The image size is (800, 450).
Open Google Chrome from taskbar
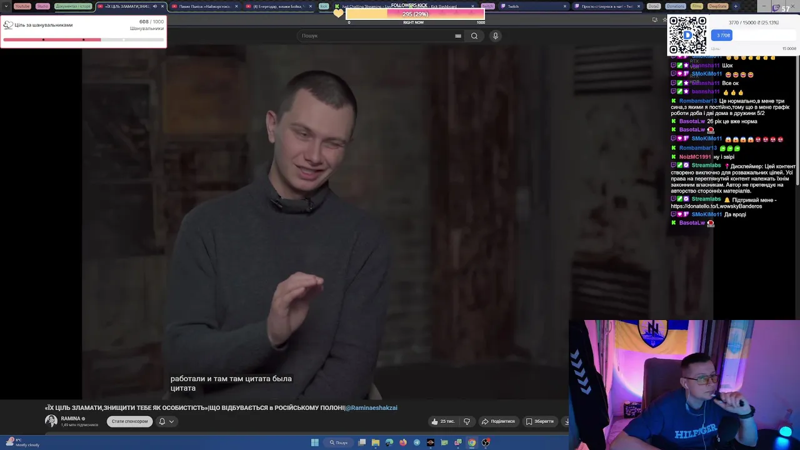(x=472, y=442)
